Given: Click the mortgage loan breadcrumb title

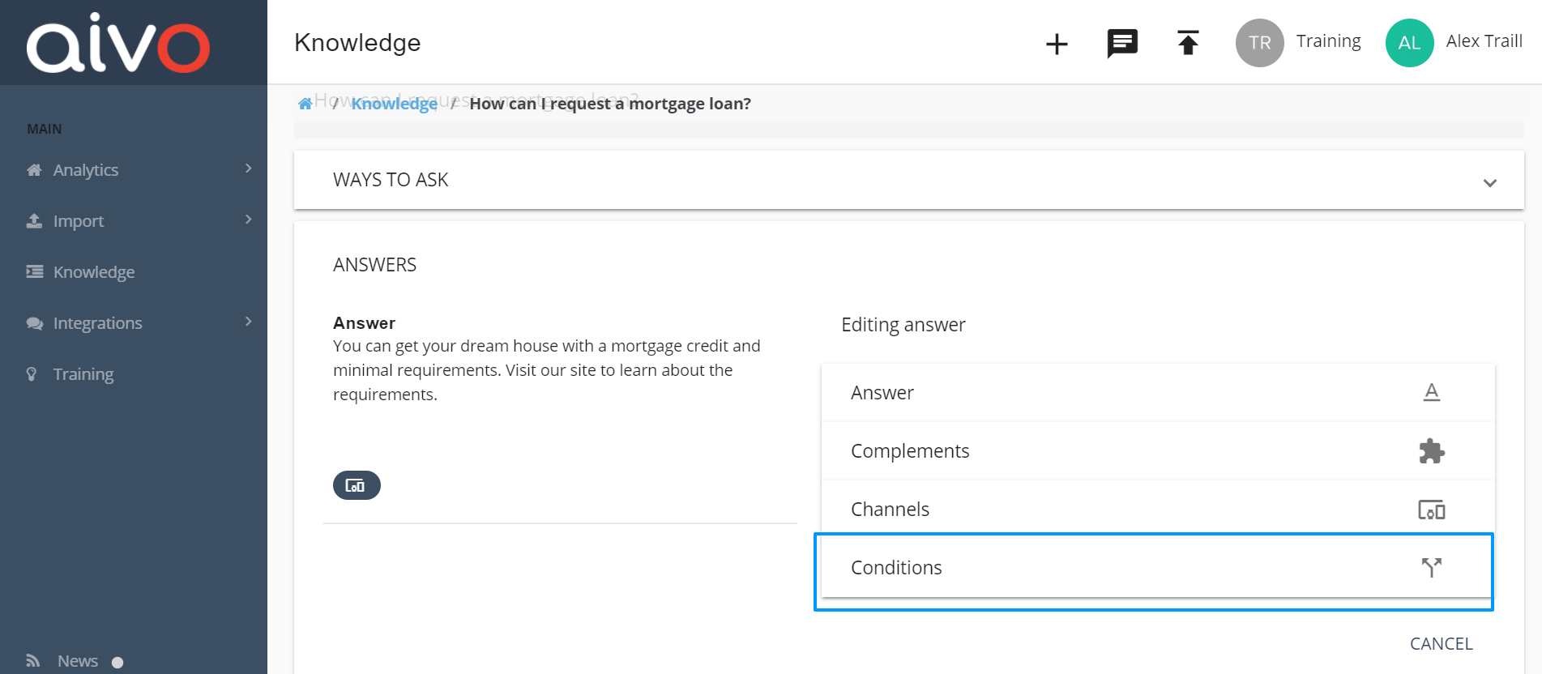Looking at the screenshot, I should point(610,104).
